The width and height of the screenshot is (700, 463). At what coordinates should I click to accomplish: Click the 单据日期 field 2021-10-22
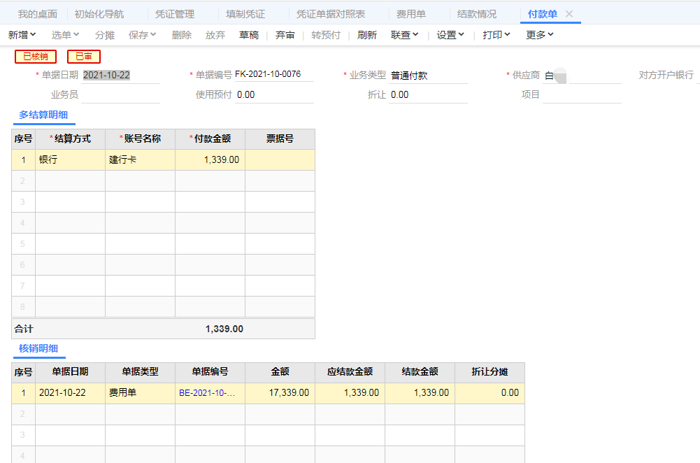point(120,75)
